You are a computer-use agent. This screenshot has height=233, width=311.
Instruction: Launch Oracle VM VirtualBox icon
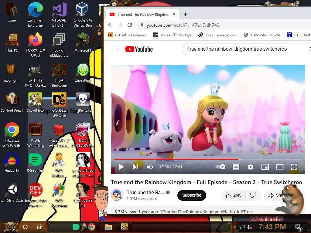tap(83, 15)
